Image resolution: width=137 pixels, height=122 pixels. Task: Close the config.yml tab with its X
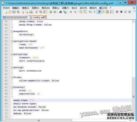[45, 17]
